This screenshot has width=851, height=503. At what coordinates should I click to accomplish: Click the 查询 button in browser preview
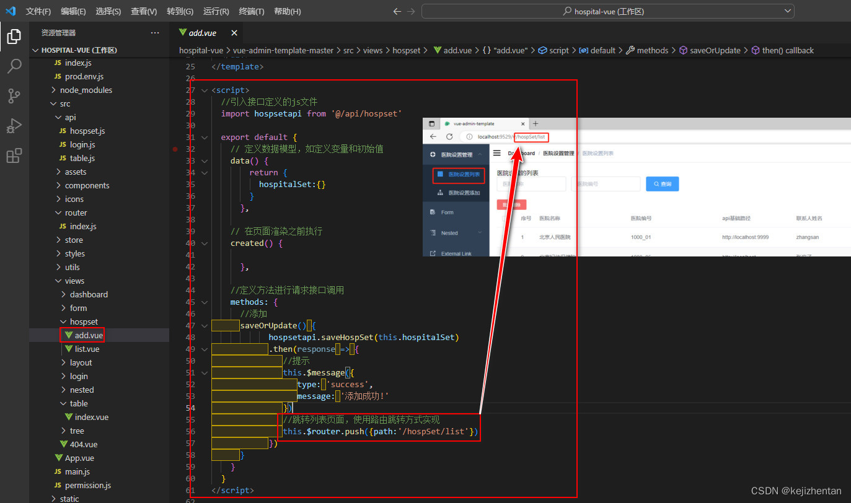662,184
